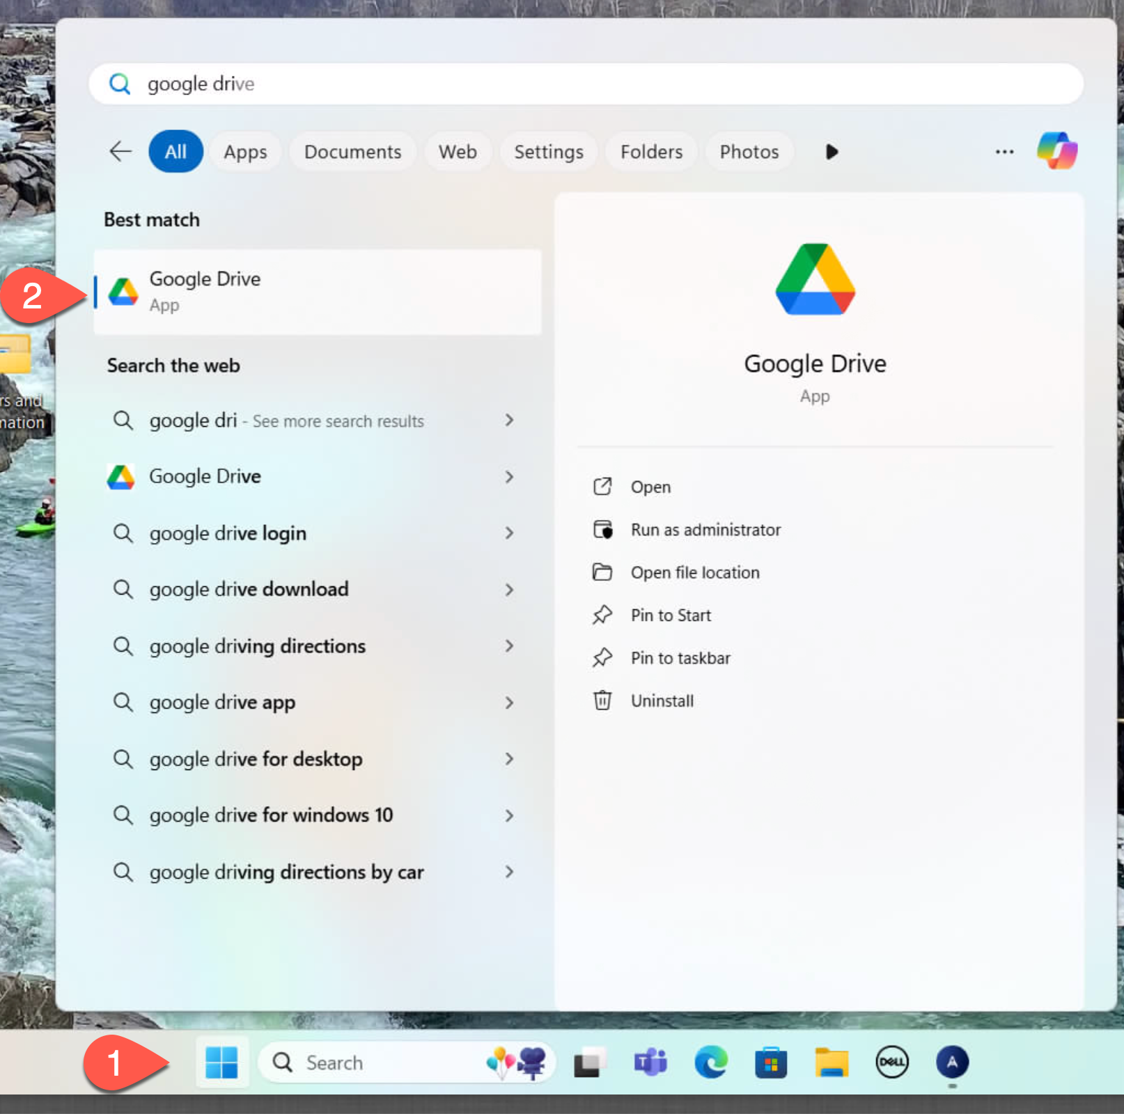
Task: Open Microsoft Store from taskbar
Action: [x=771, y=1062]
